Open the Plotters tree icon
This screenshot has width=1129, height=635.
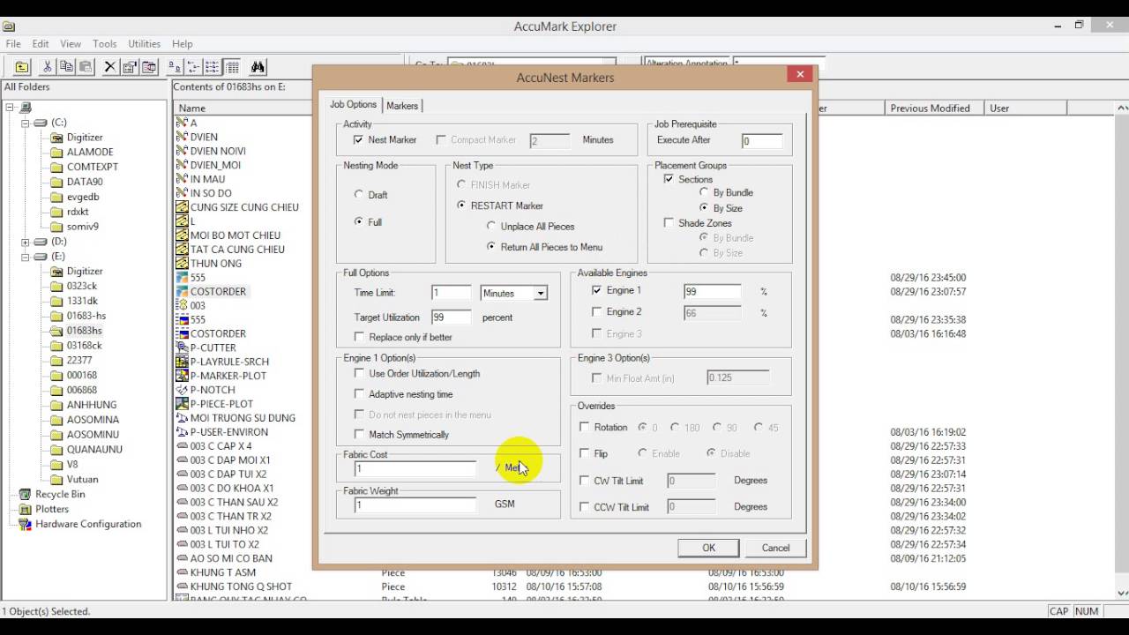tap(25, 509)
